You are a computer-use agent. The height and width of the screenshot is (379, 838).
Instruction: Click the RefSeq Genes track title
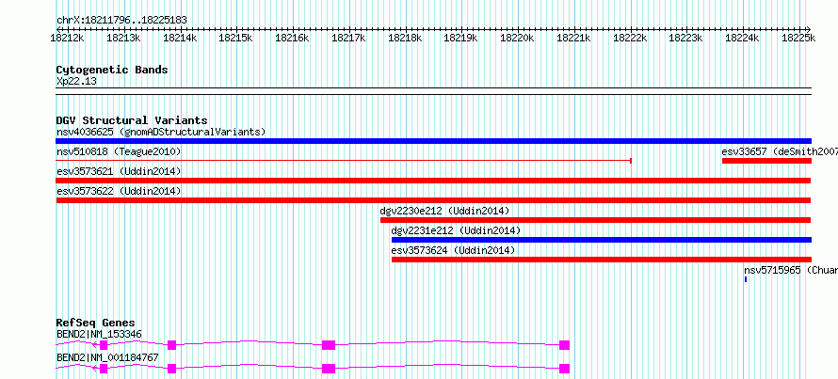(96, 323)
